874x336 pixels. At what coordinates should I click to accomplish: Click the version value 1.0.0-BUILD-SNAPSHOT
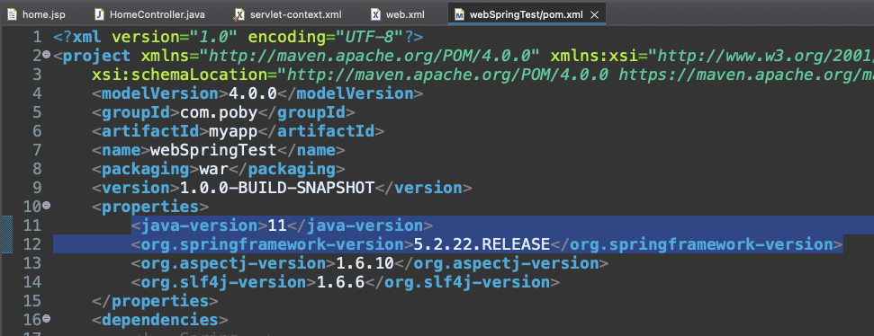pyautogui.click(x=276, y=188)
